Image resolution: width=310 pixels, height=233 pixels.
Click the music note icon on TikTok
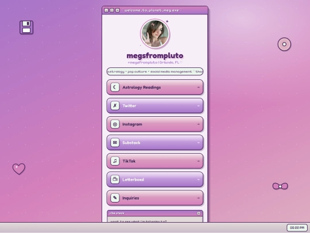[115, 161]
